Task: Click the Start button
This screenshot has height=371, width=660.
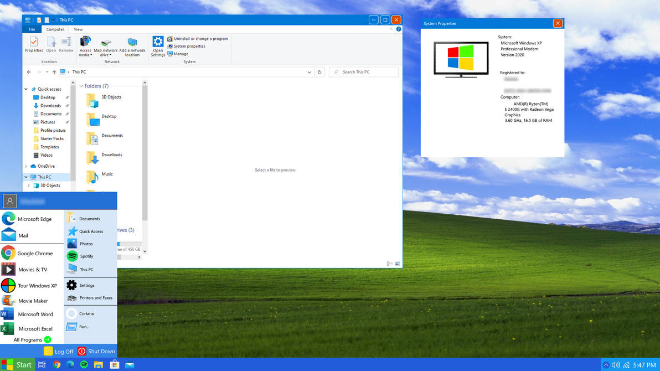Action: click(17, 365)
